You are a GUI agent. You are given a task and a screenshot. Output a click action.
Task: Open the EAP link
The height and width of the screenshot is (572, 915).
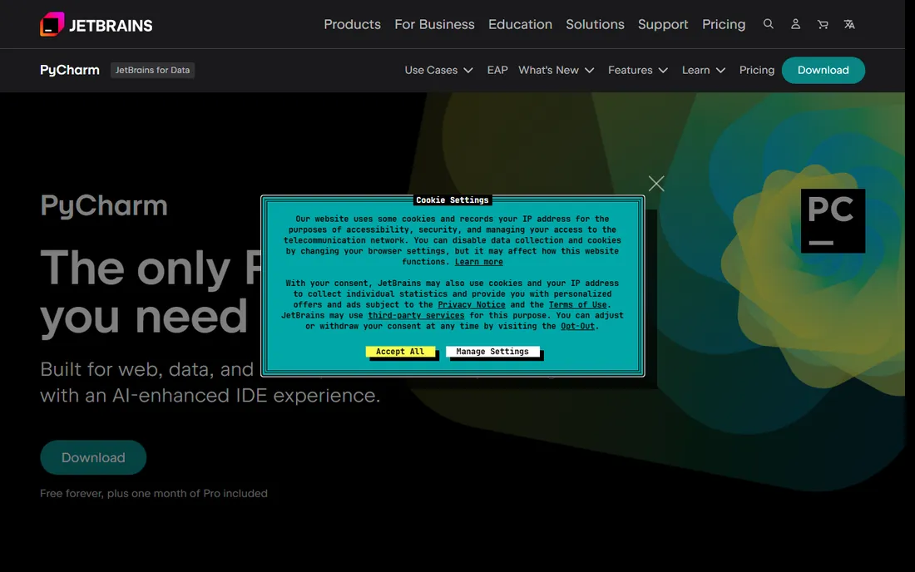coord(497,70)
